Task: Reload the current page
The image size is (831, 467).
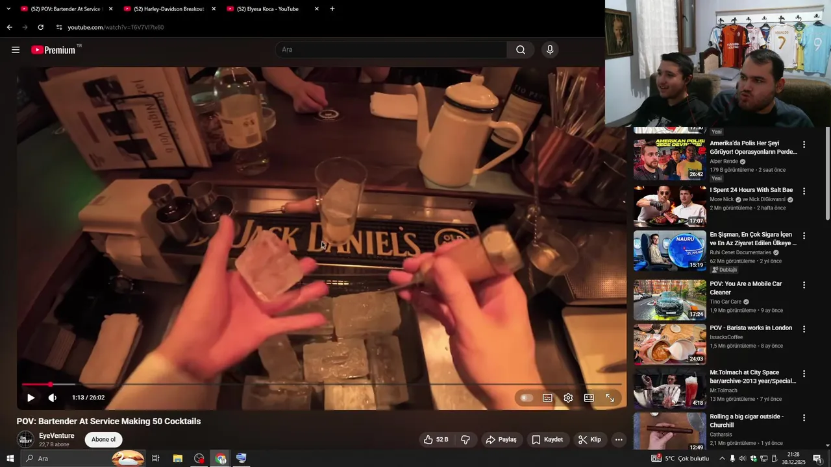Action: coord(40,27)
